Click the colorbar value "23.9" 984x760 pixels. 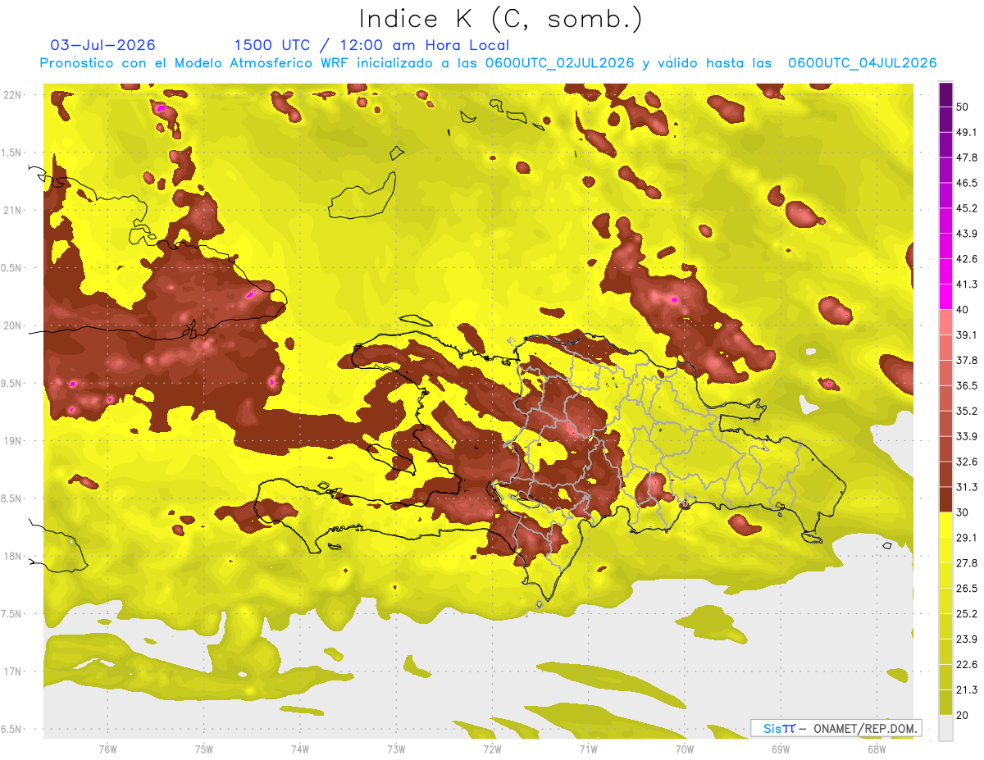pos(967,639)
